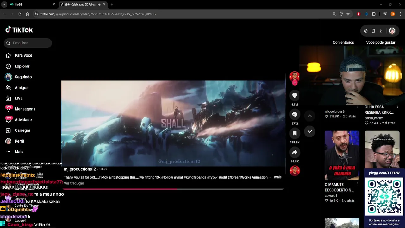Open the TikTok coins icon in top pill
Screen dimensions: 405x228
[366, 31]
